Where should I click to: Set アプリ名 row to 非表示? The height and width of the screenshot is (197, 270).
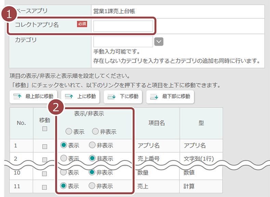(92, 145)
